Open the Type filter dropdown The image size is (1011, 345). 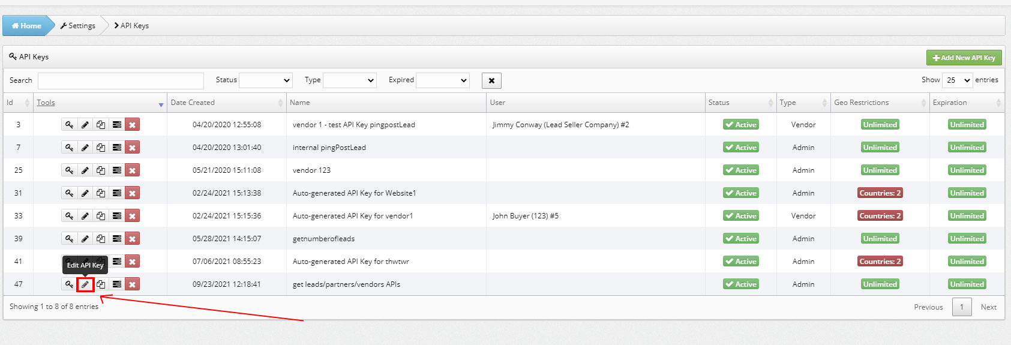(350, 80)
